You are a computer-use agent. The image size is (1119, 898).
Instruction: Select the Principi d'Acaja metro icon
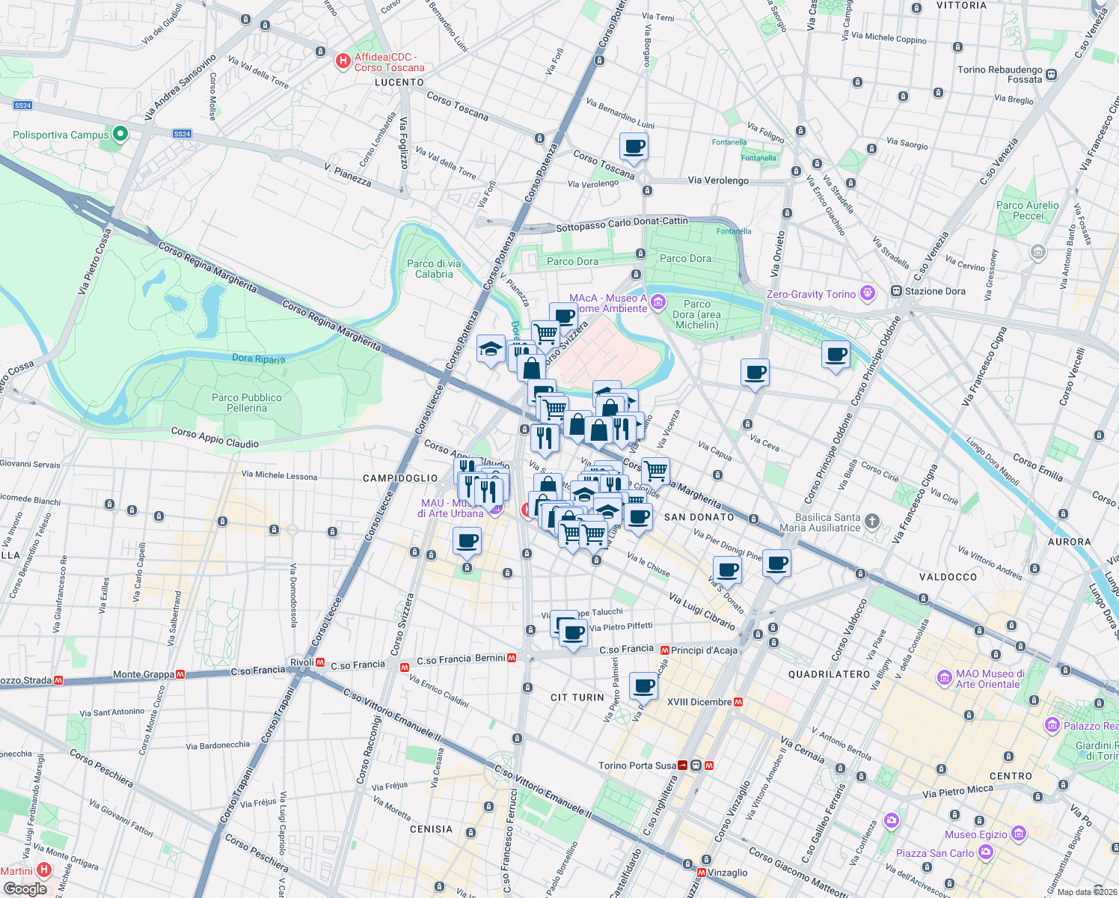(665, 650)
